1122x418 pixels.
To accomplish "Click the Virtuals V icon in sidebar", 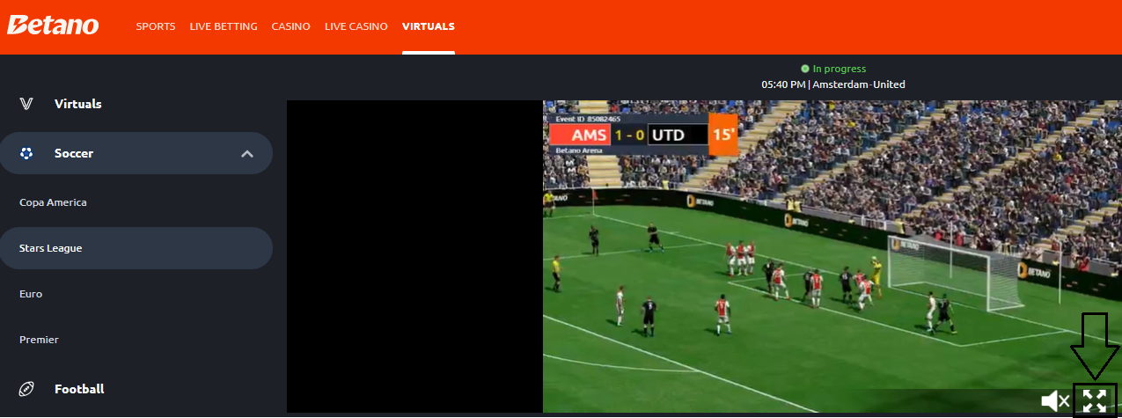I will (x=26, y=104).
